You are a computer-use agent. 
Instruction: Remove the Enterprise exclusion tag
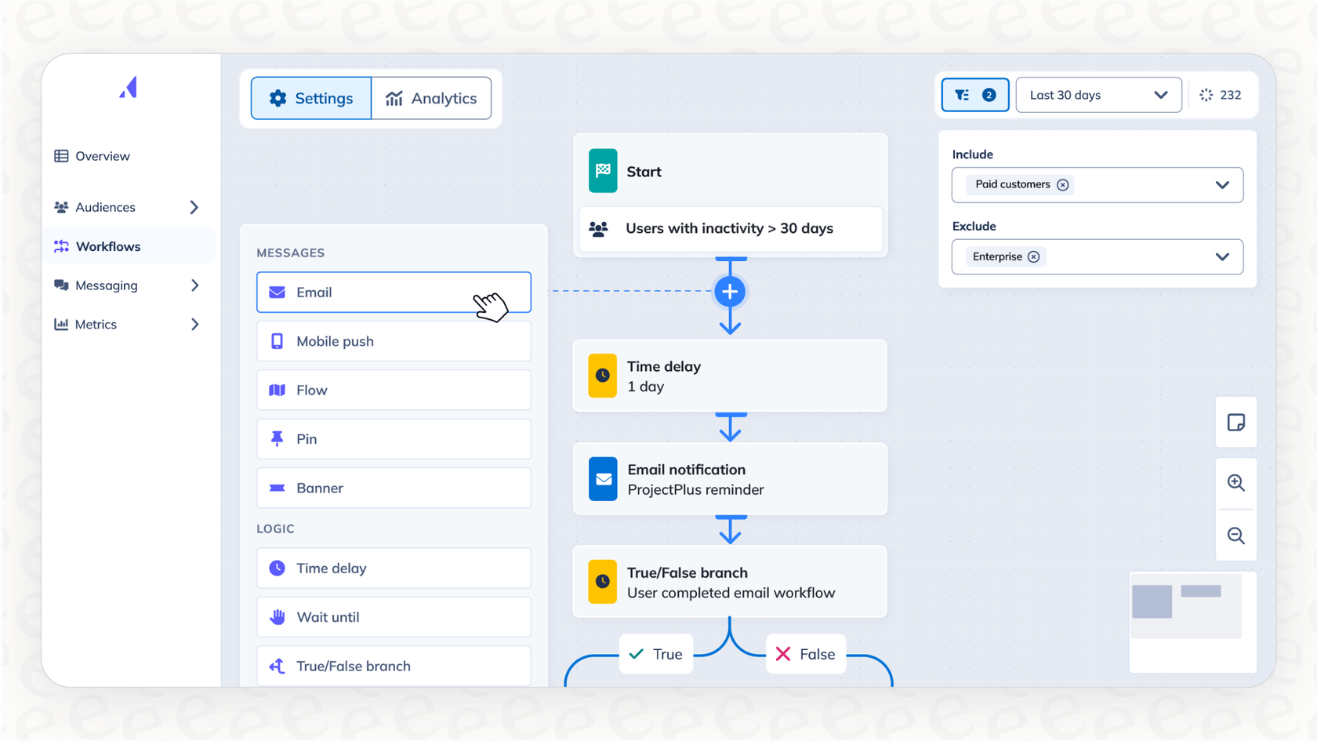tap(1034, 256)
